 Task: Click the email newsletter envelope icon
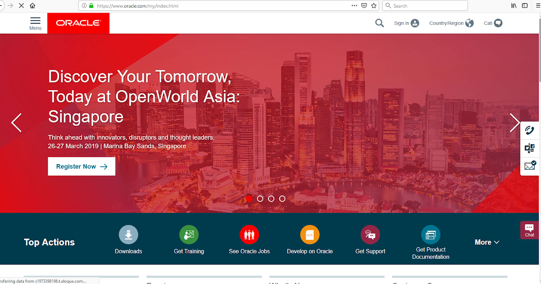point(529,165)
